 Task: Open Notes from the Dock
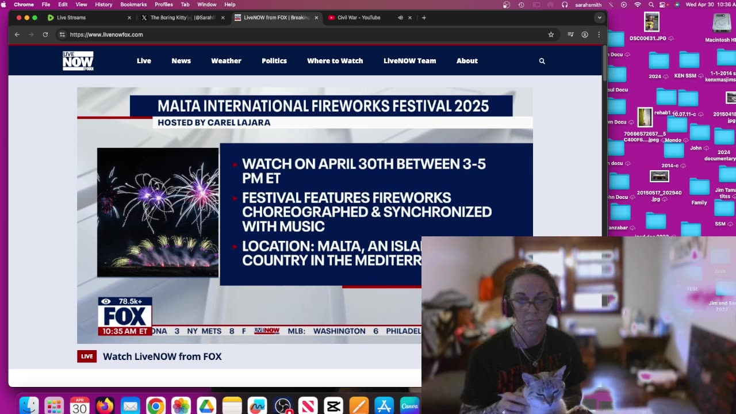tap(232, 406)
